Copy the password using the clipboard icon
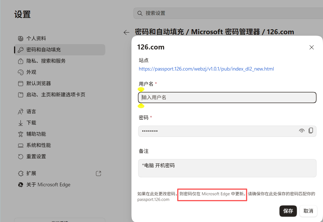Viewport: 323px width, 222px height. [x=311, y=131]
